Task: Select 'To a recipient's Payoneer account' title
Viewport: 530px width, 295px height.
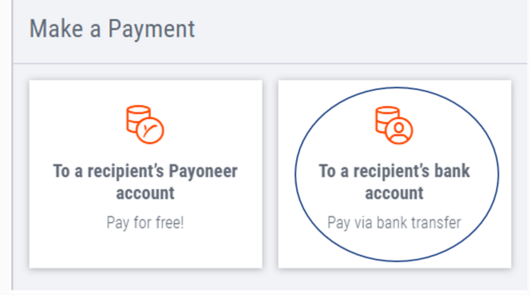Action: coord(145,182)
